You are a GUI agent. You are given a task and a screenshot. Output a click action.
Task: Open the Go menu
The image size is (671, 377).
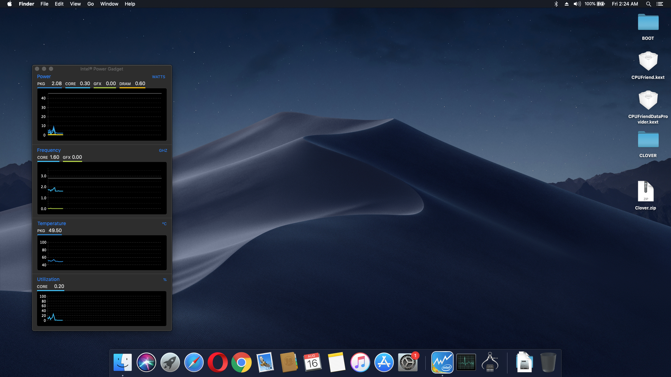pyautogui.click(x=91, y=4)
